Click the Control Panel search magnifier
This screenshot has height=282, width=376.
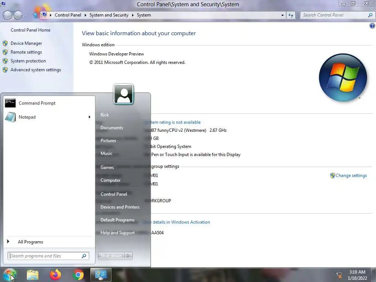click(x=370, y=15)
